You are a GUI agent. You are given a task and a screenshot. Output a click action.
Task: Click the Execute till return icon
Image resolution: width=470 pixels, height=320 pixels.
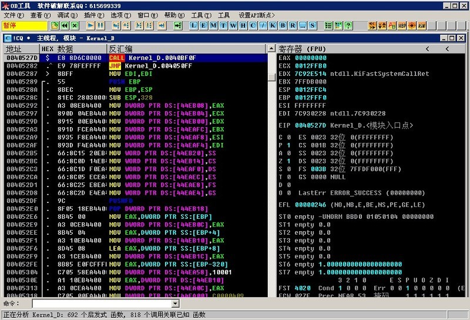click(162, 25)
